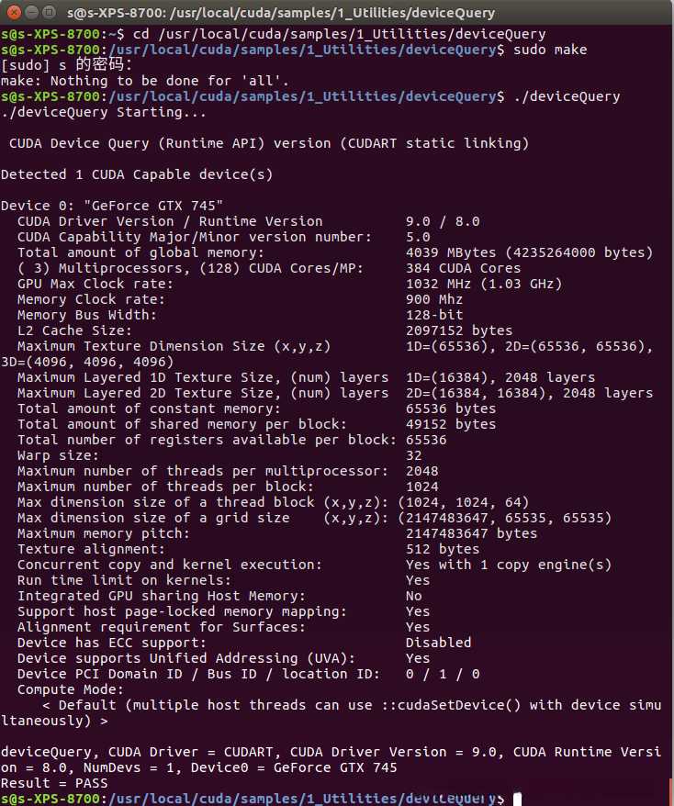Screen dimensions: 674x806
Task: Click the 'Detected 1 CUDA Capable device(s)' line
Action: coord(137,174)
